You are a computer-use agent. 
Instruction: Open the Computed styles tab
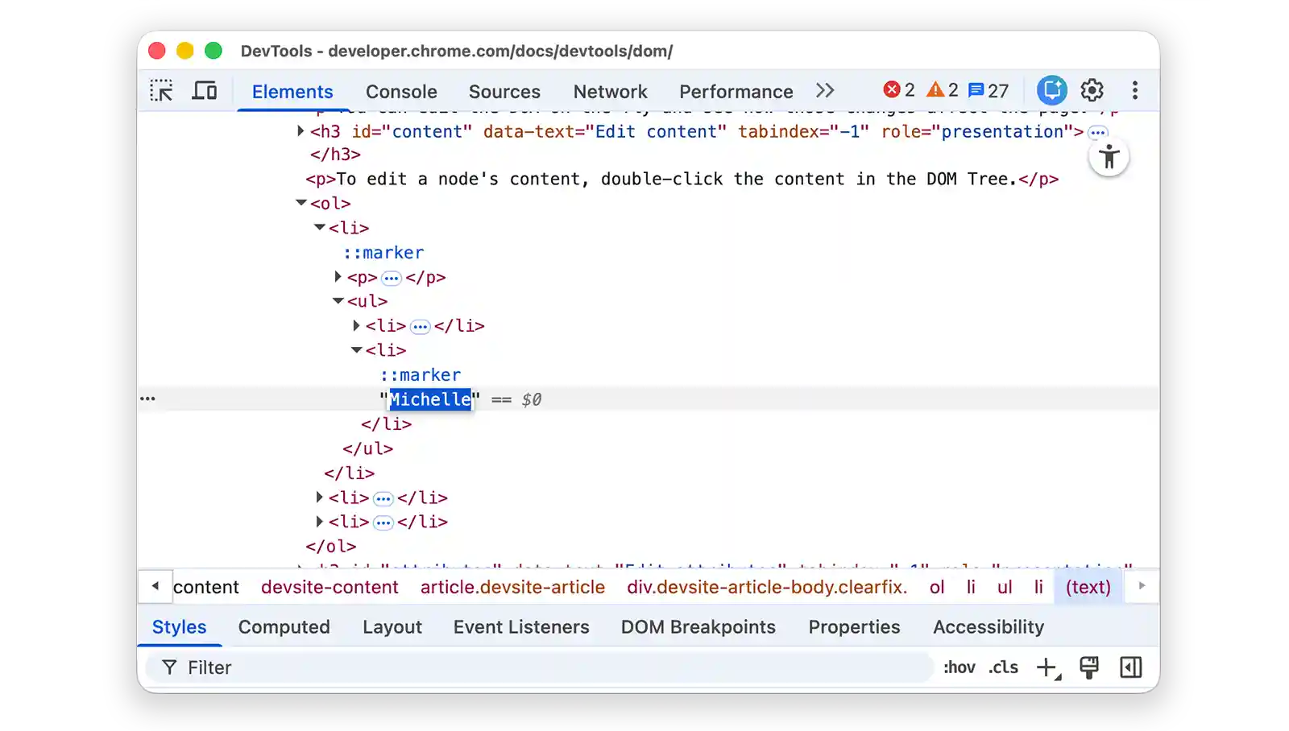[x=284, y=627]
